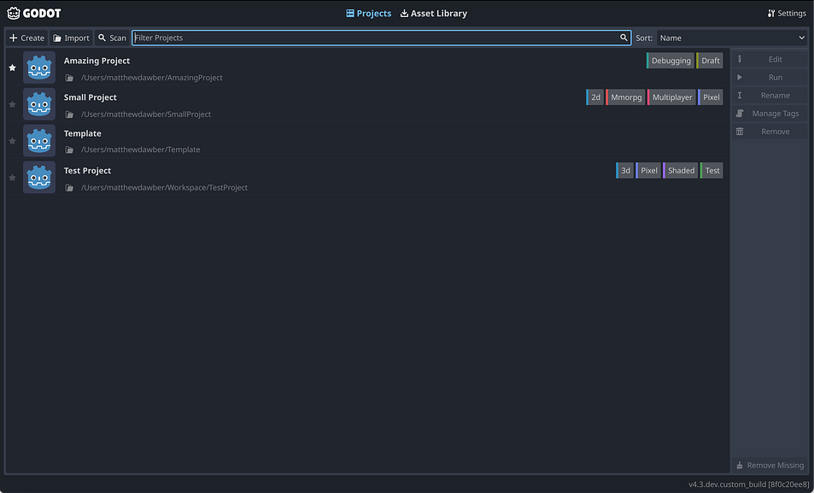Scan a folder for projects
Viewport: 814px width, 493px height.
coord(112,38)
